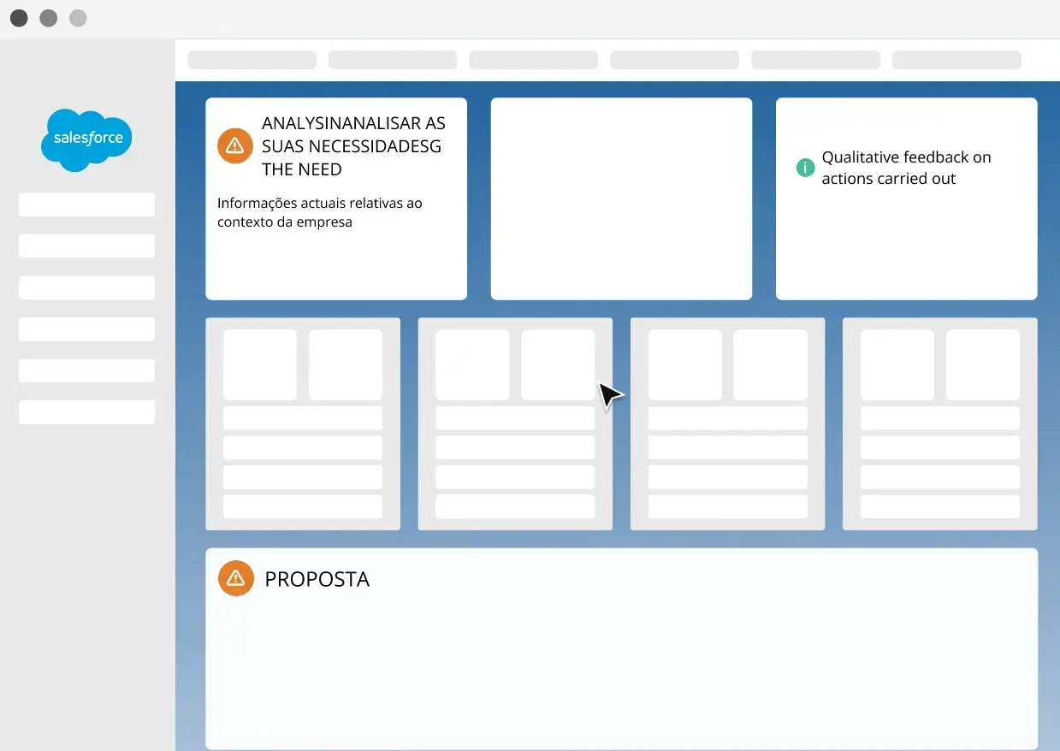Click the green info icon beside Qualitative feedback
The height and width of the screenshot is (751, 1060).
(805, 168)
